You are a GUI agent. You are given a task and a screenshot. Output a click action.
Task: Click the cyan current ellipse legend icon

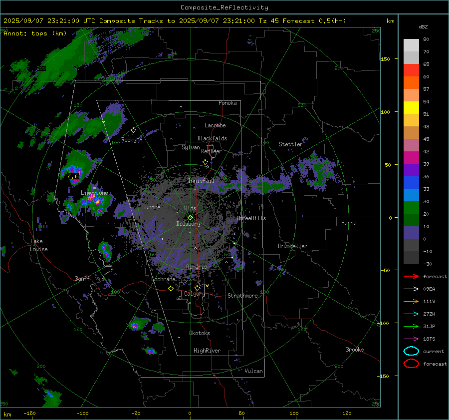click(x=411, y=351)
